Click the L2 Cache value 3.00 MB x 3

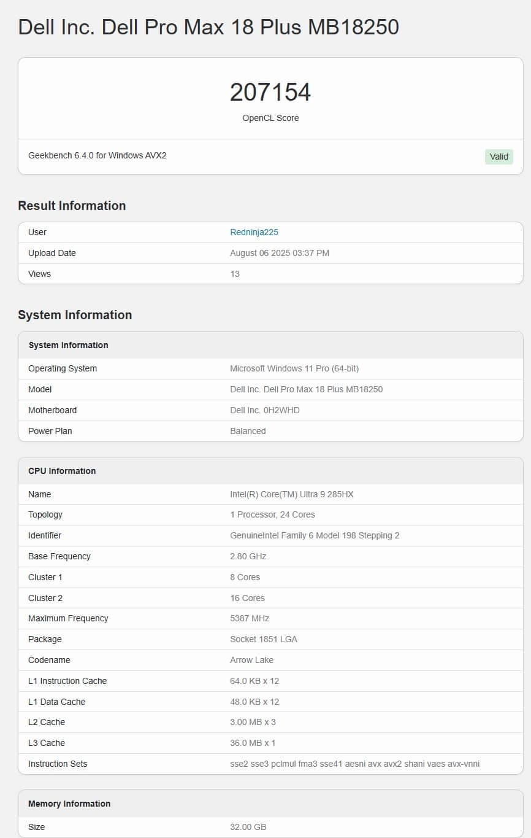click(x=253, y=722)
